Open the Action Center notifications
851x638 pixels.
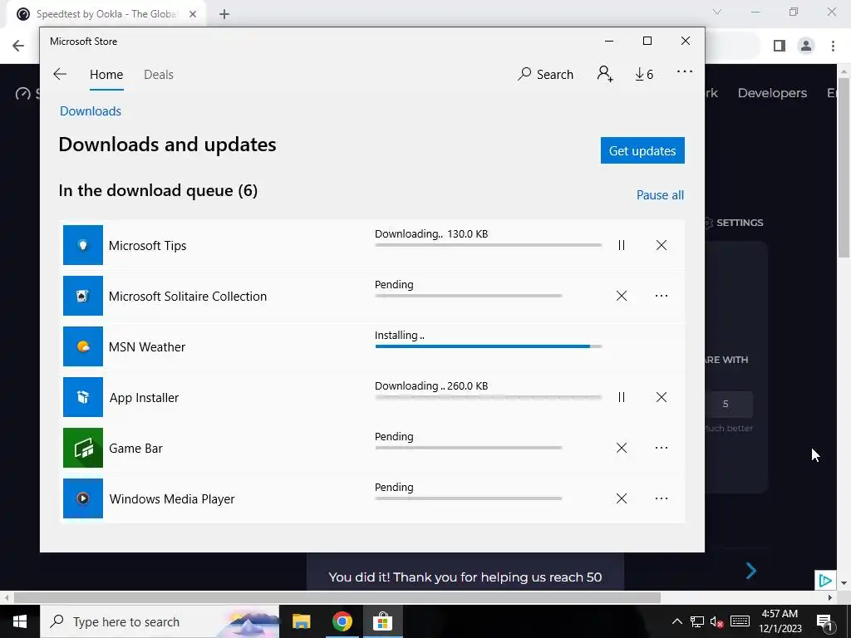click(x=824, y=621)
